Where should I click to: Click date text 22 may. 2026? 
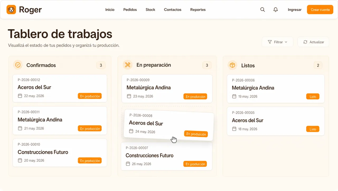pyautogui.click(x=34, y=96)
